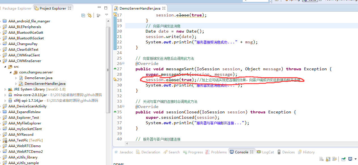
Task: Select AAA_NYRecord project
Action: pyautogui.click(x=21, y=134)
